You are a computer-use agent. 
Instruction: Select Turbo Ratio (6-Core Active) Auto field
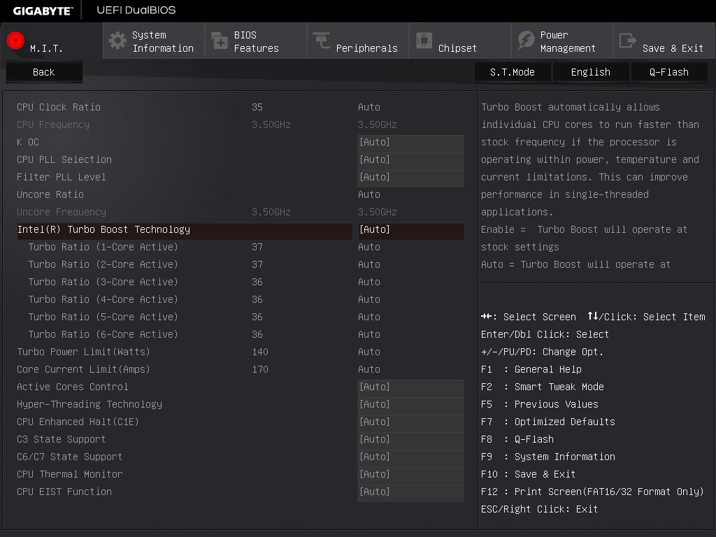pos(369,334)
